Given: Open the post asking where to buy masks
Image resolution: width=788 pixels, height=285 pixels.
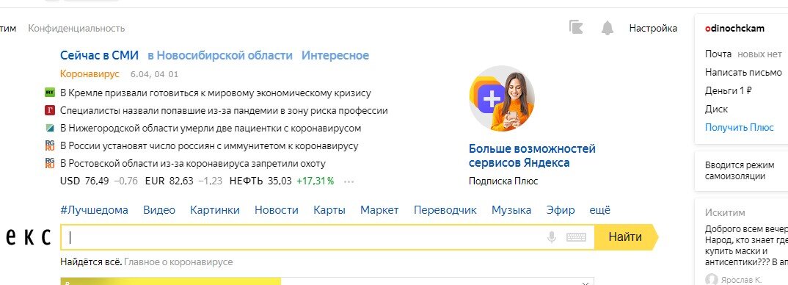Looking at the screenshot, I should (746, 245).
